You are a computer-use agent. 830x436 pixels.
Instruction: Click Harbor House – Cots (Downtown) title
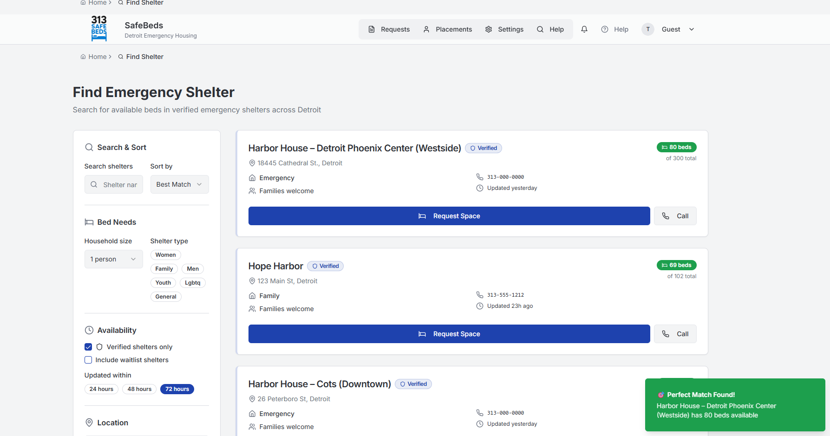click(x=320, y=384)
